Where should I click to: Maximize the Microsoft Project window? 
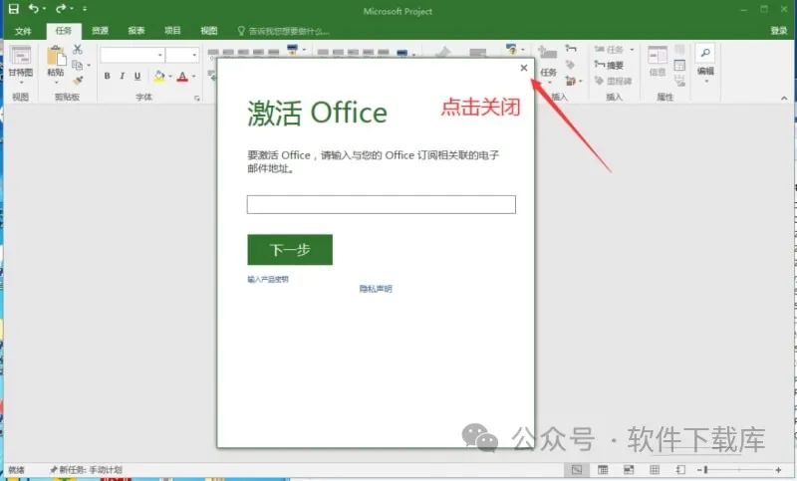pos(764,9)
